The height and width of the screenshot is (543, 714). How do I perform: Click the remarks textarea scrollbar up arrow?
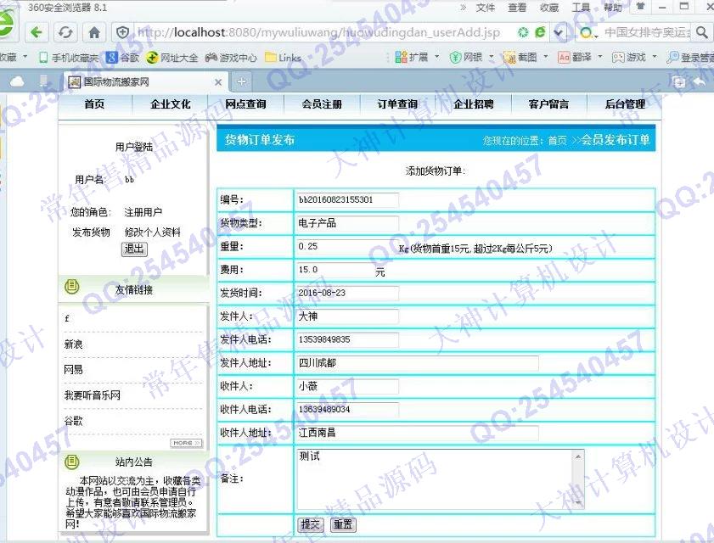tap(578, 456)
